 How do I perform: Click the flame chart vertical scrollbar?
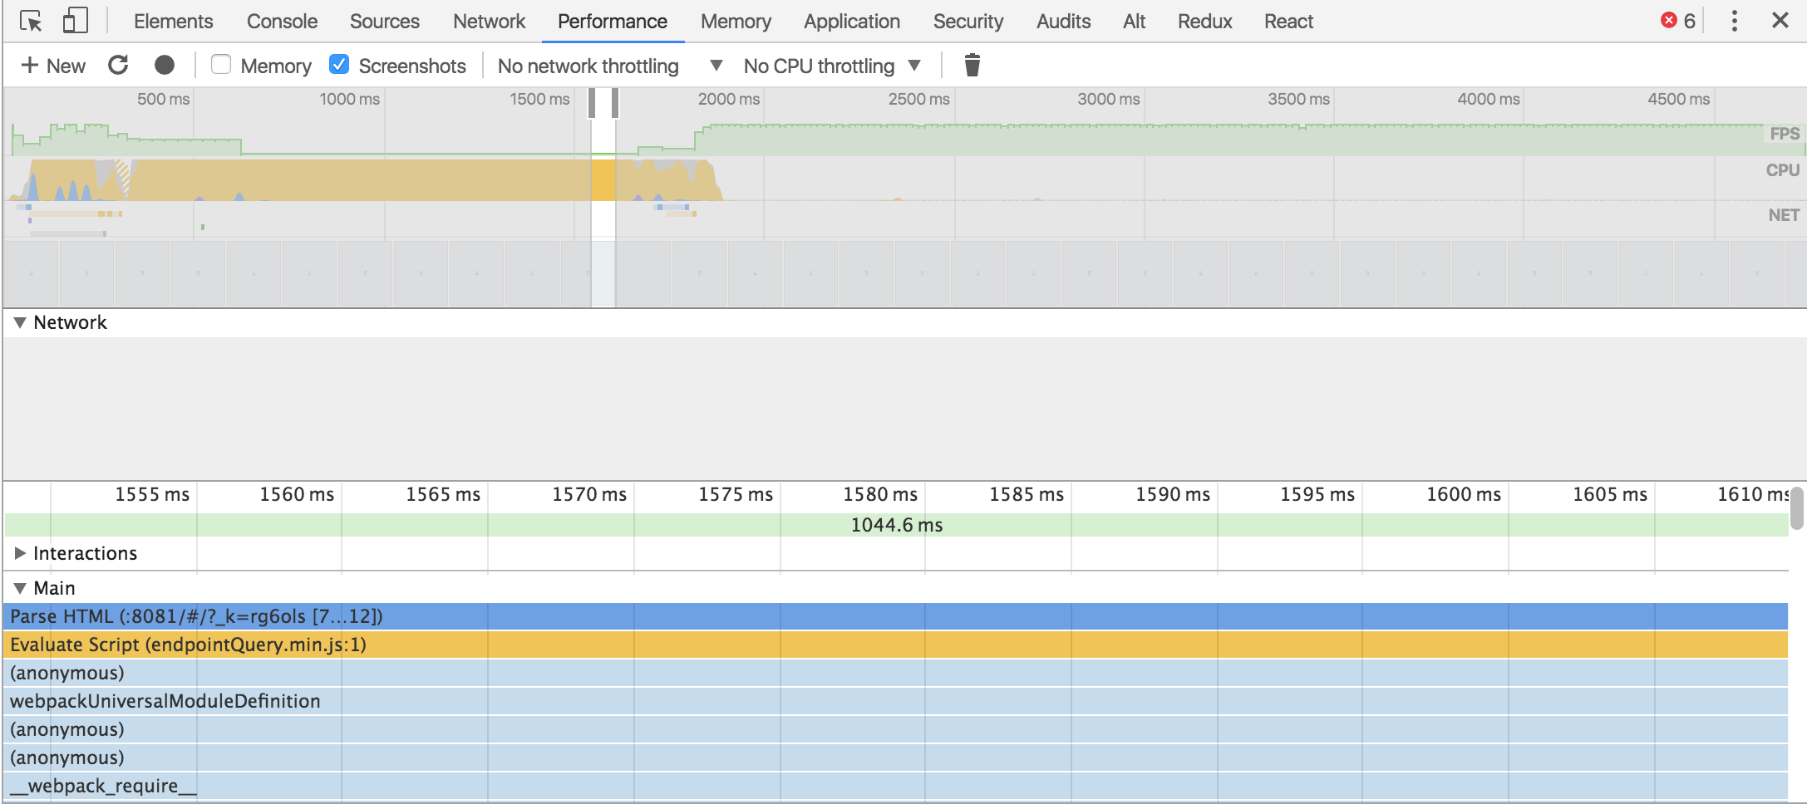pyautogui.click(x=1797, y=508)
